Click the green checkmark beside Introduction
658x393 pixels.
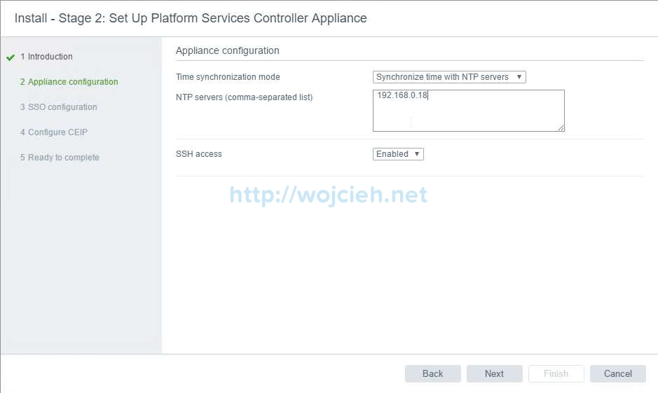point(10,57)
